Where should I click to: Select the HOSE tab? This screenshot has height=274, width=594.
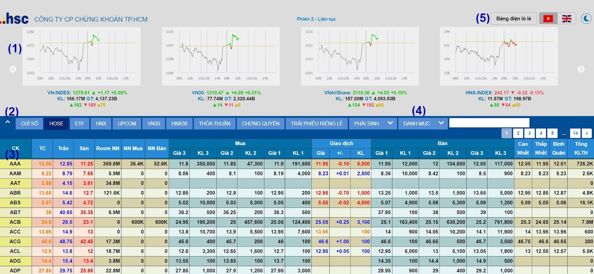[x=56, y=124]
